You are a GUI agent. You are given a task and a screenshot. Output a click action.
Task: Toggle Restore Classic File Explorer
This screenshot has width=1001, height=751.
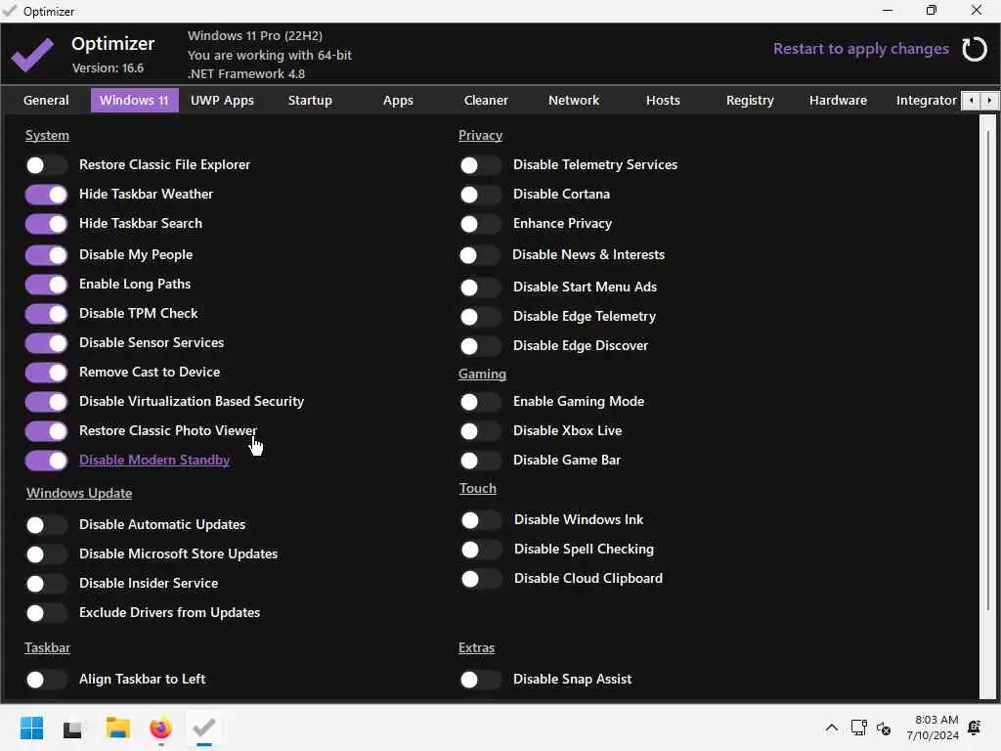pyautogui.click(x=46, y=165)
